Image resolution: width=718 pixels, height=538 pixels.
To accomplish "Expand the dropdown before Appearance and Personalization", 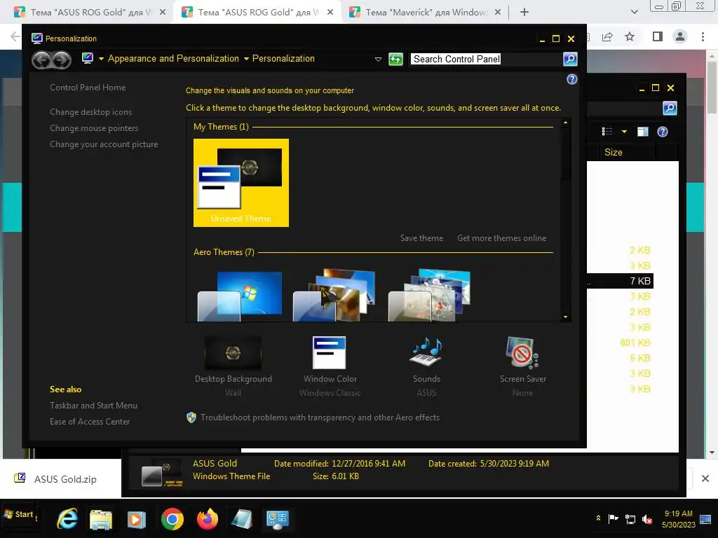I will (x=101, y=59).
